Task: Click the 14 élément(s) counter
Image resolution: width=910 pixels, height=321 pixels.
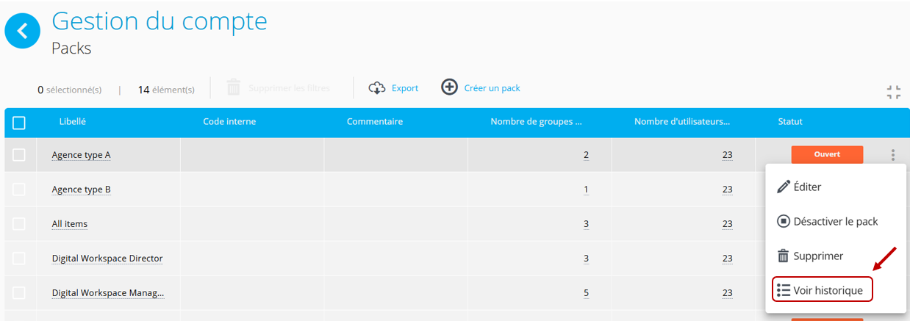Action: (166, 90)
